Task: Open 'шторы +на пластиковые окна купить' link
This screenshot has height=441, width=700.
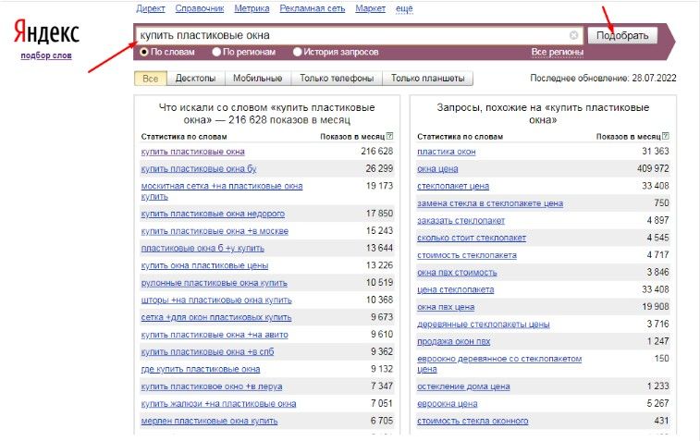Action: [x=216, y=300]
